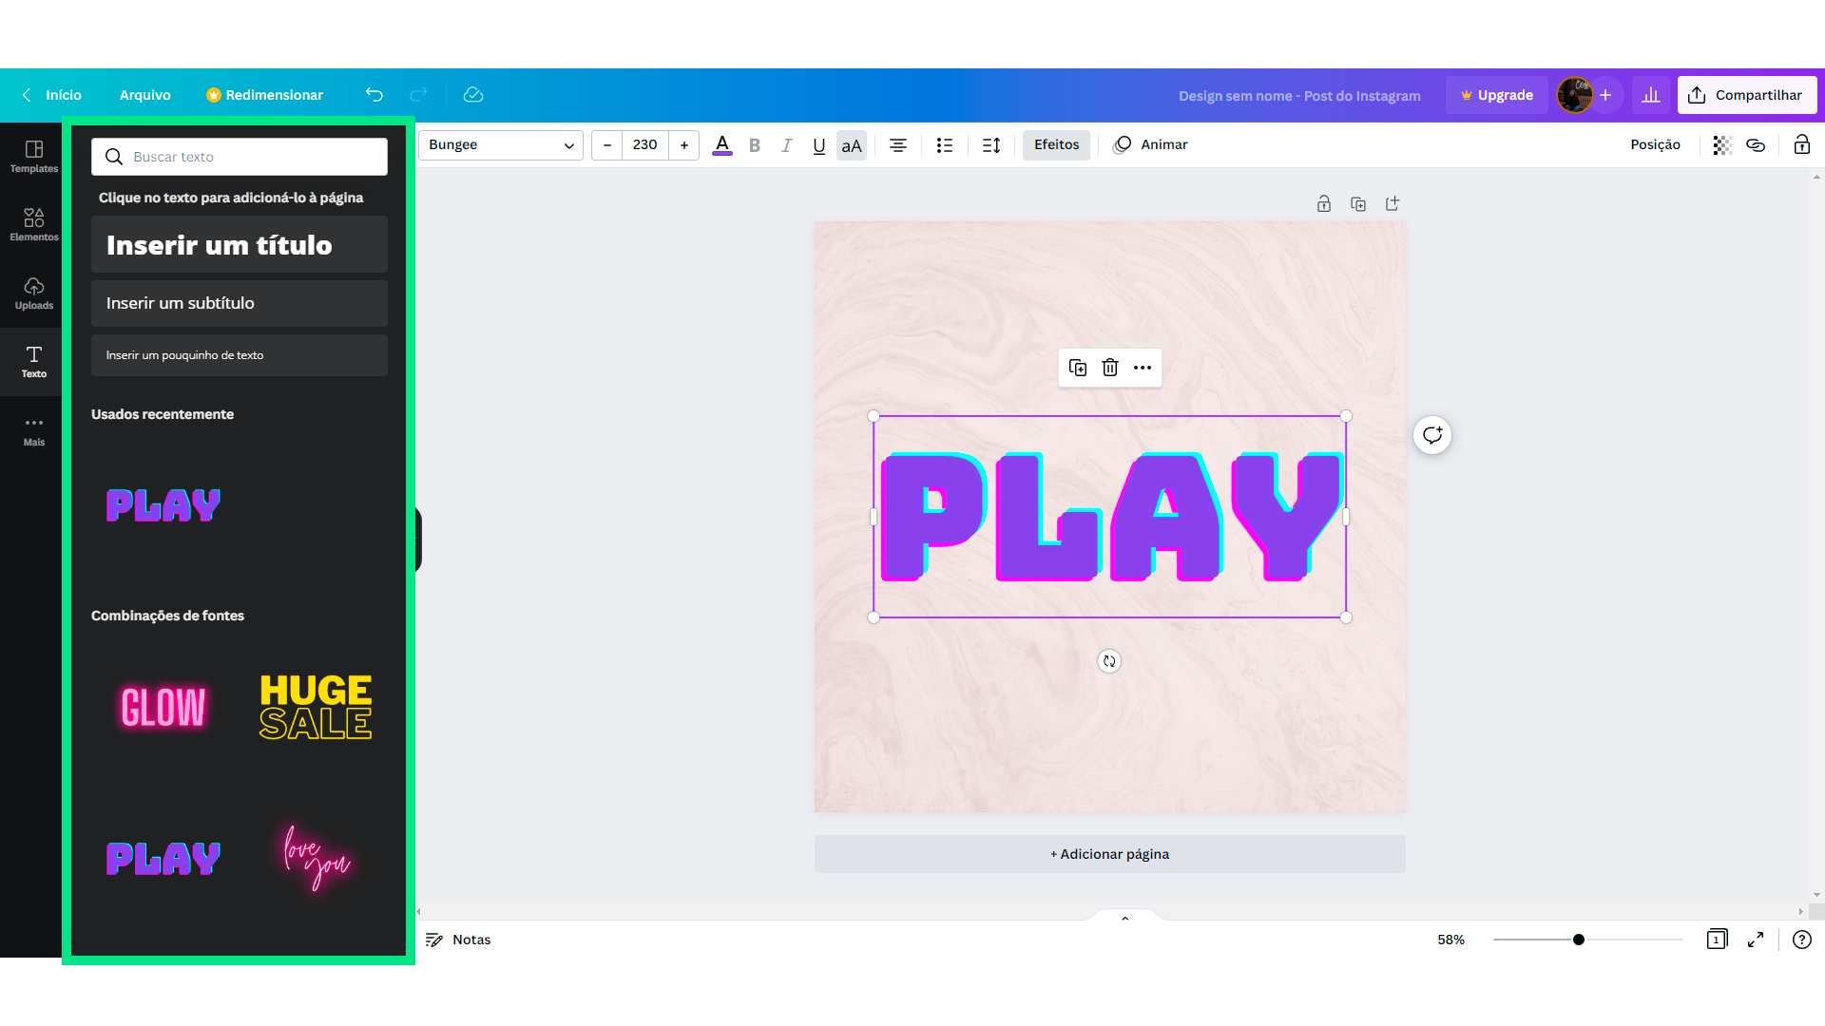1825x1026 pixels.
Task: Open the Animar options
Action: tap(1150, 145)
